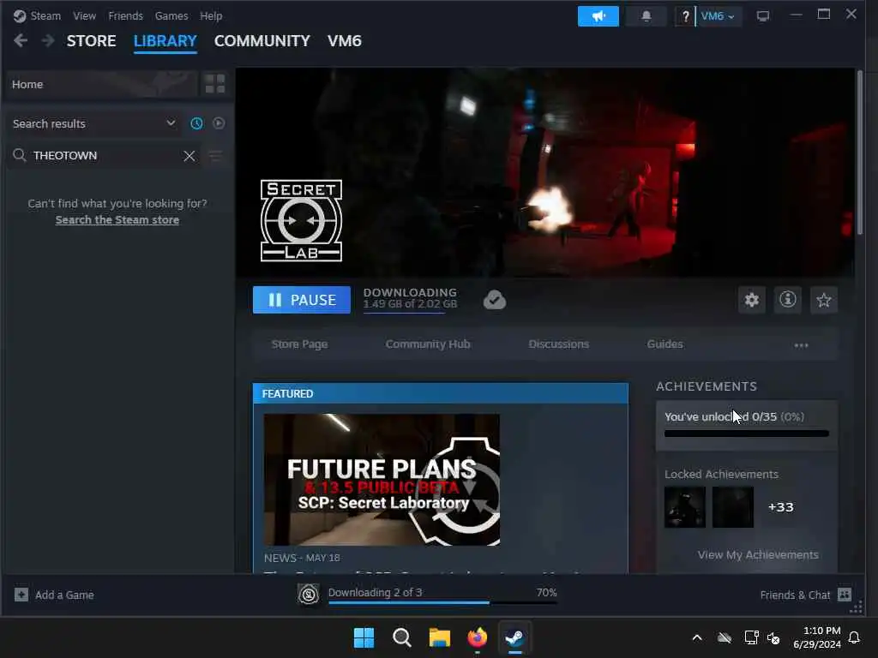Image resolution: width=878 pixels, height=658 pixels.
Task: Click the THEOTOWN search input field
Action: (105, 156)
